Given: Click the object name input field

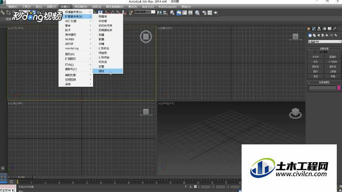Looking at the screenshot, I should point(322,88).
